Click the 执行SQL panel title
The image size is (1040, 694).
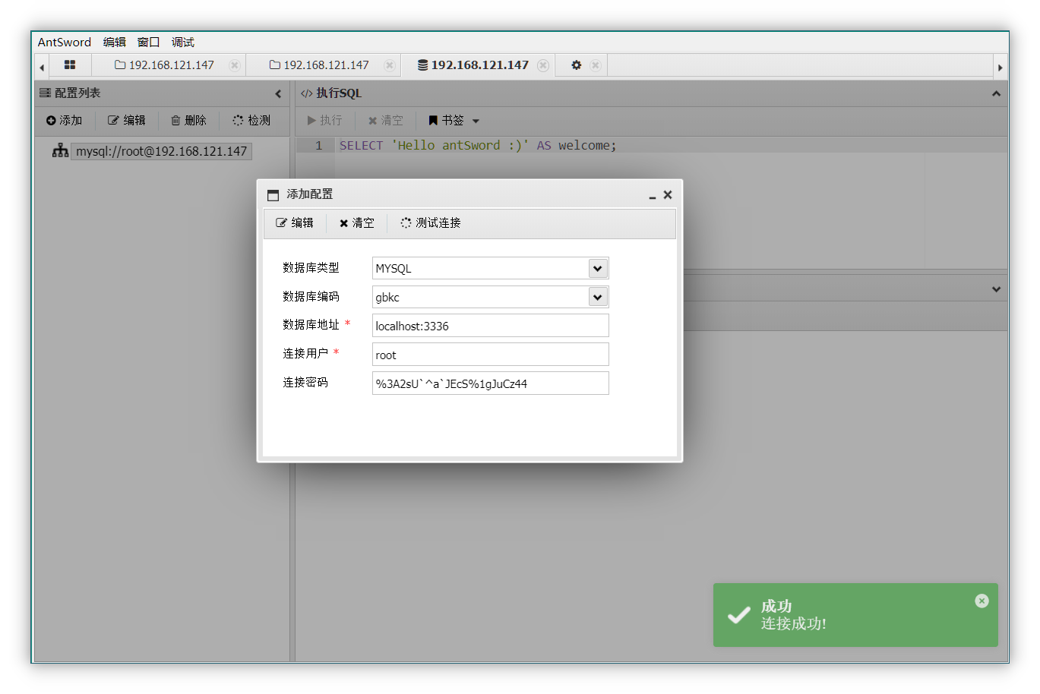pyautogui.click(x=339, y=93)
